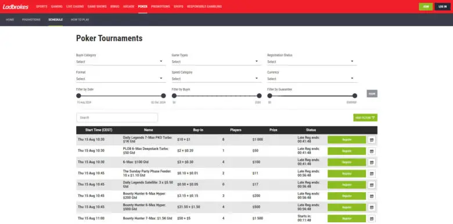Click the Log In button

443,6
